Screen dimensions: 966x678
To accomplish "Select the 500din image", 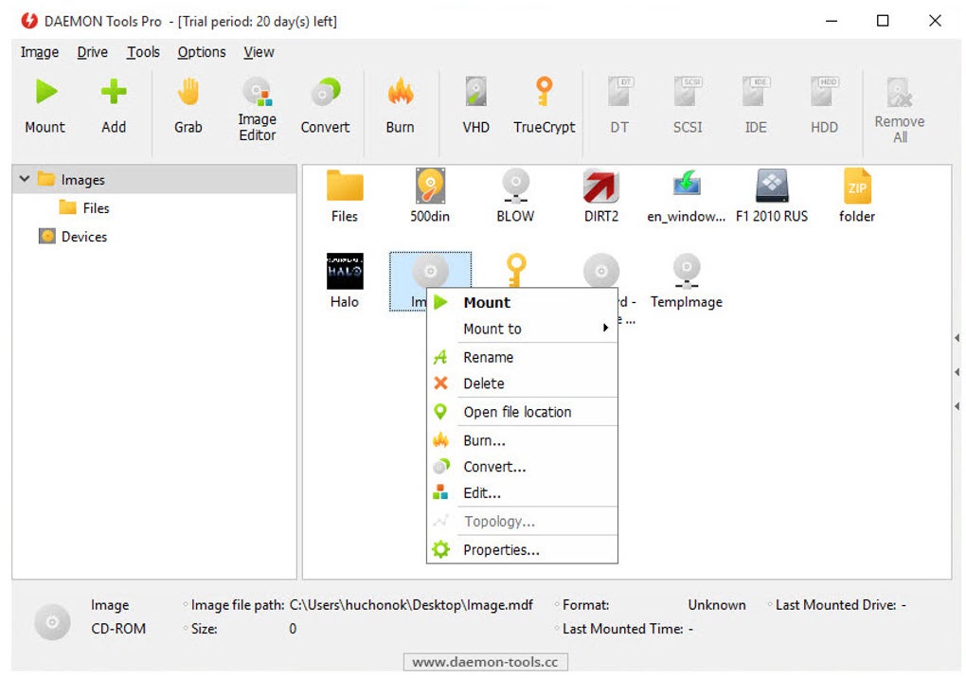I will 430,196.
